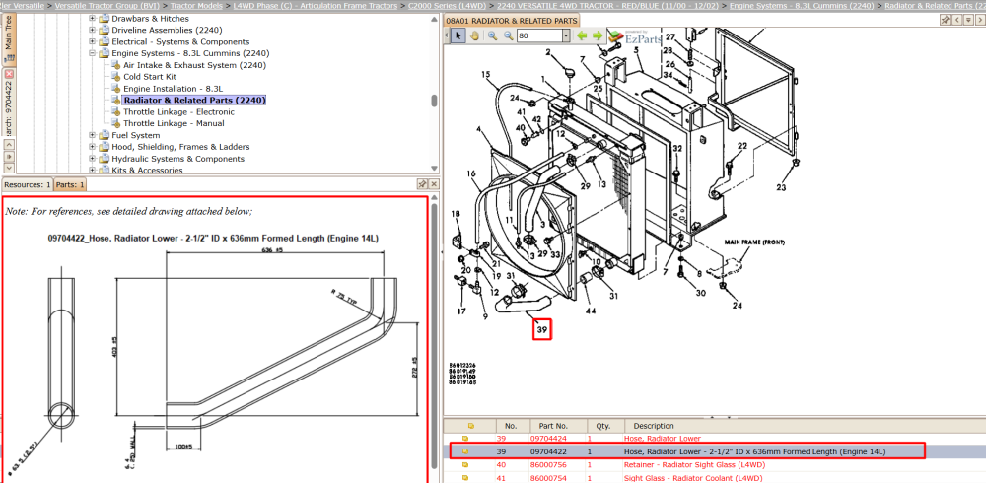The width and height of the screenshot is (986, 483).
Task: Click tree scrollbar down arrow
Action: (x=434, y=168)
